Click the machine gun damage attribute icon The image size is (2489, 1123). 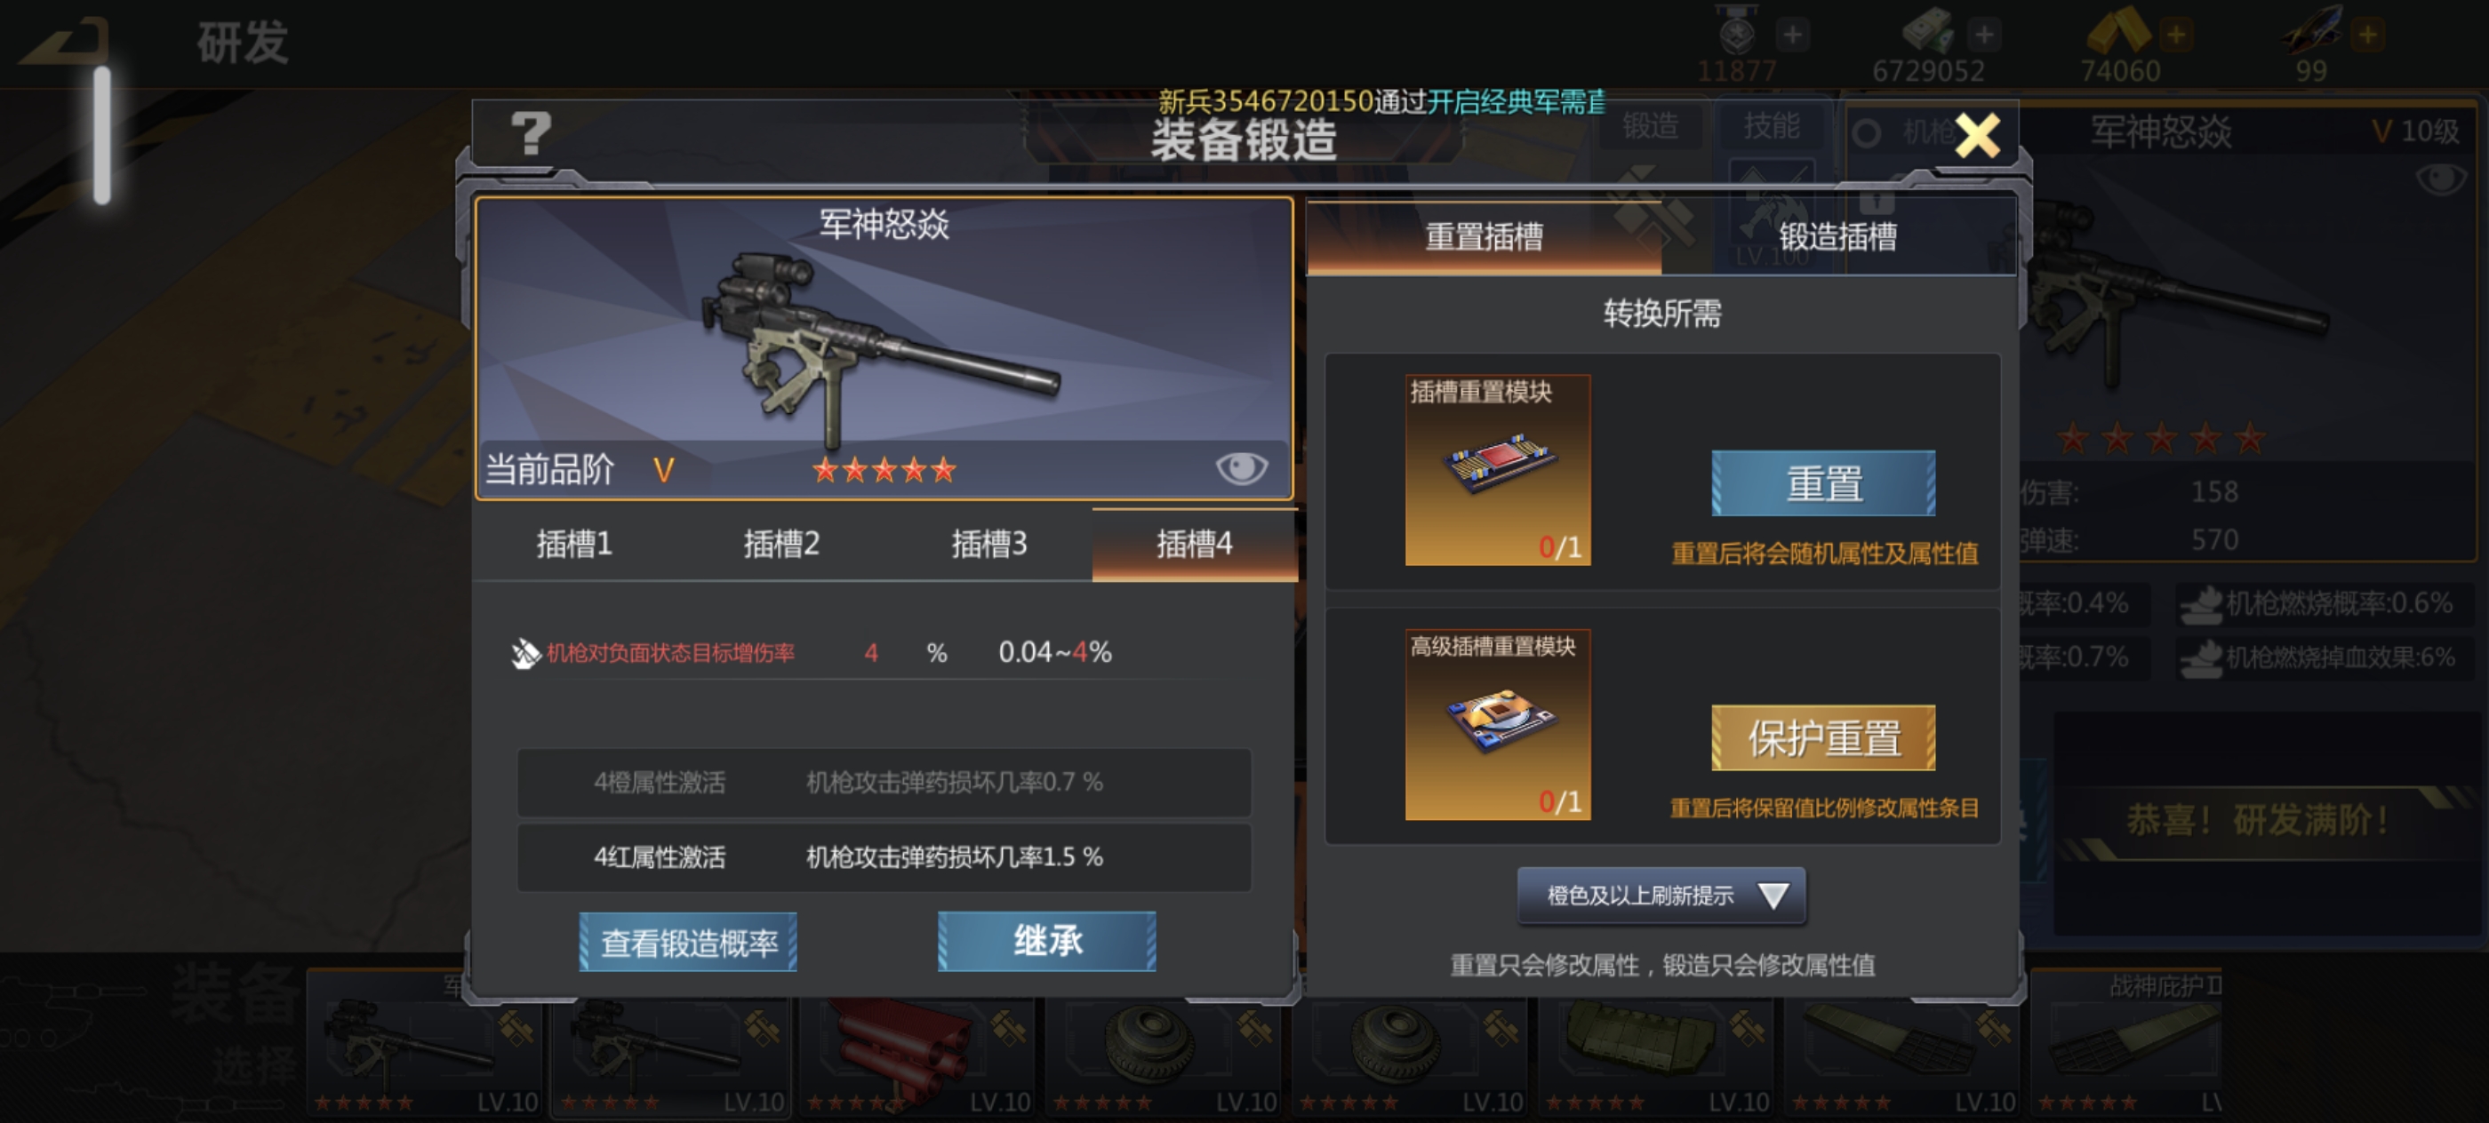pos(524,654)
